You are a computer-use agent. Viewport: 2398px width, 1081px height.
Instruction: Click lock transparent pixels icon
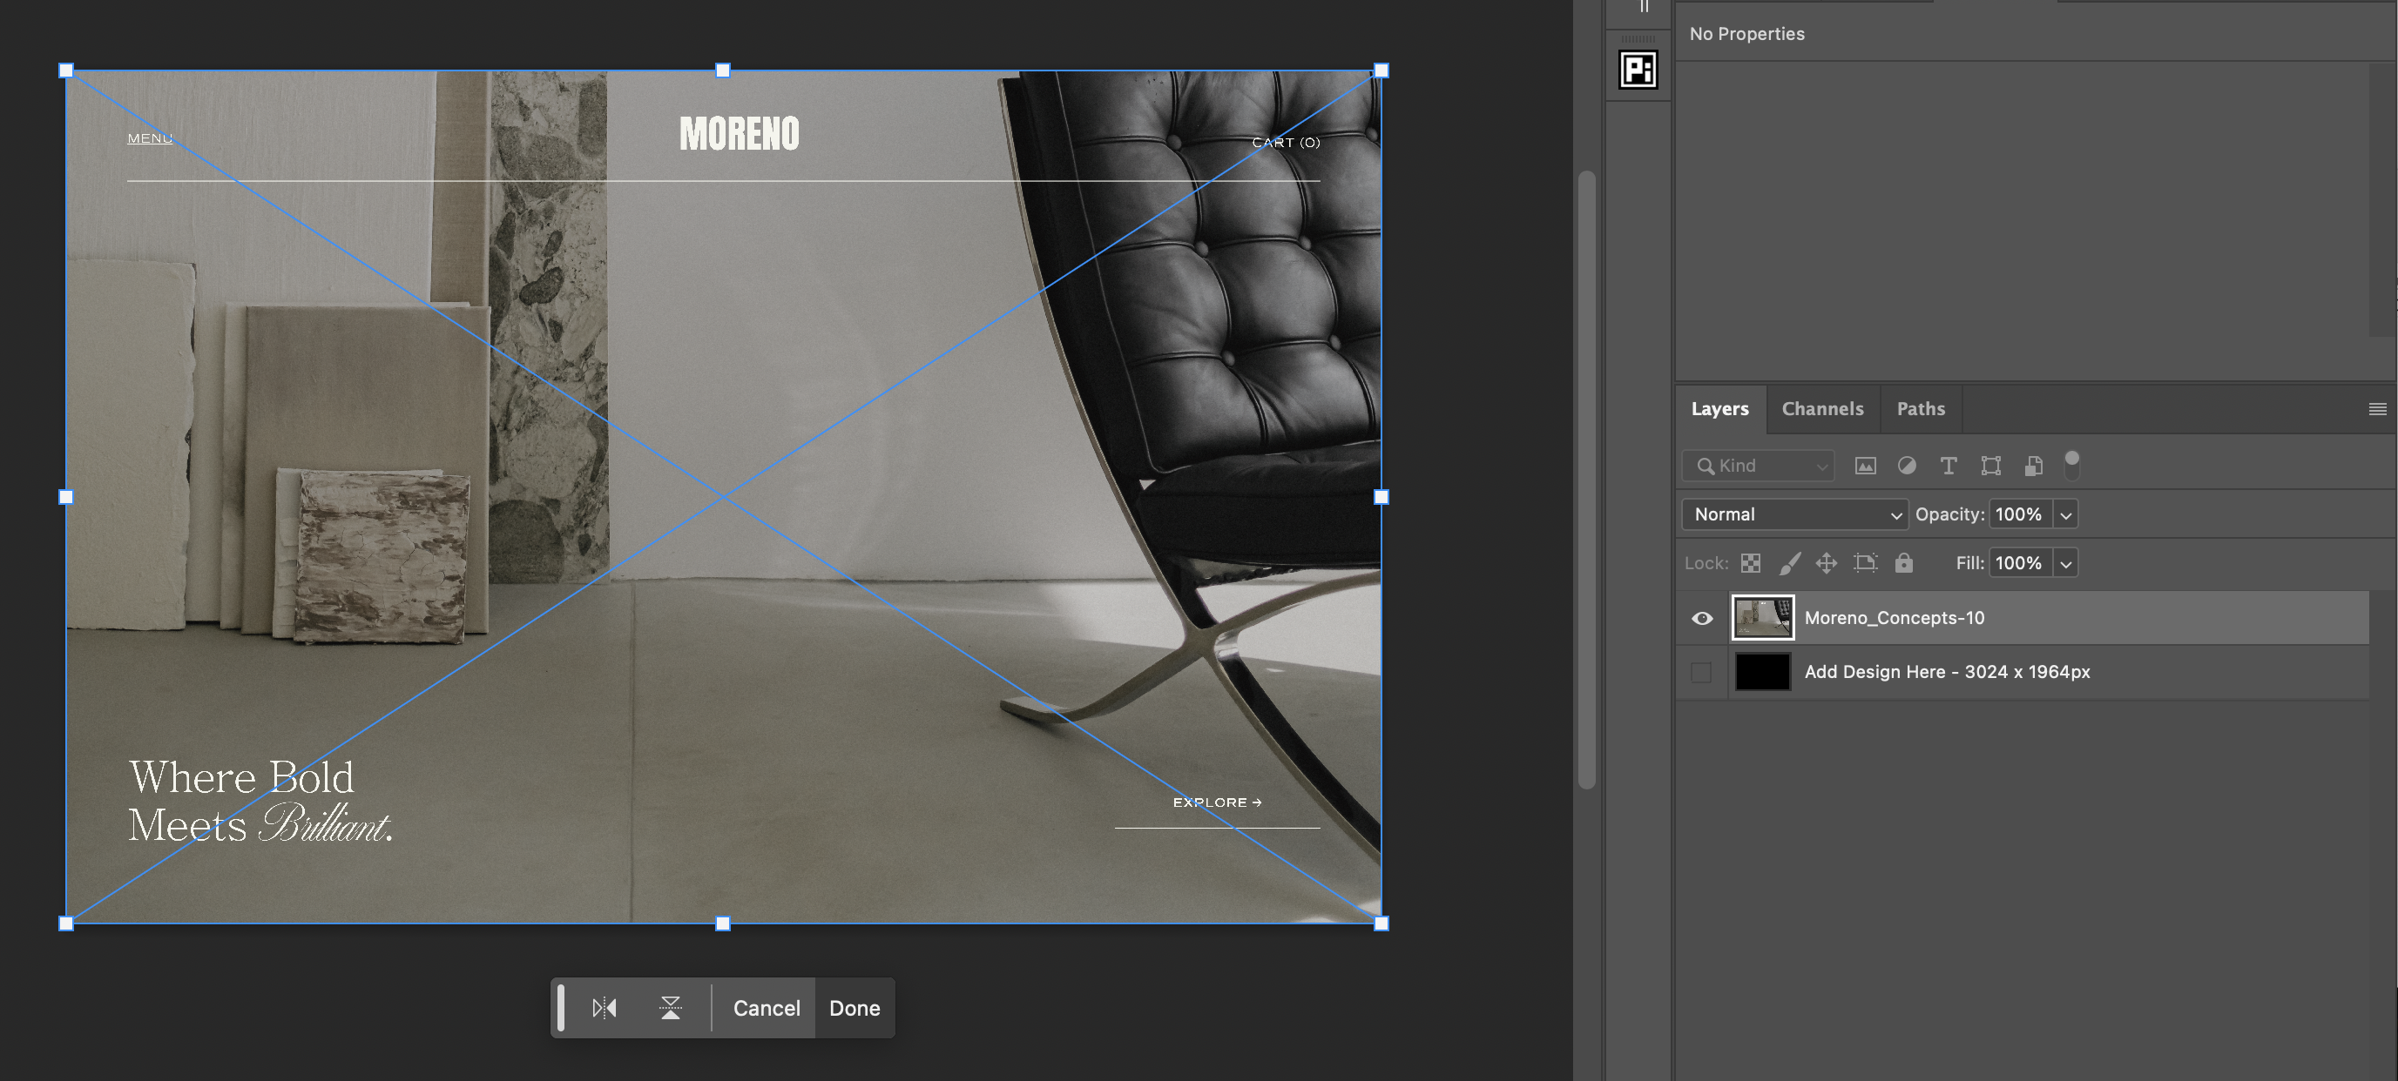point(1750,563)
